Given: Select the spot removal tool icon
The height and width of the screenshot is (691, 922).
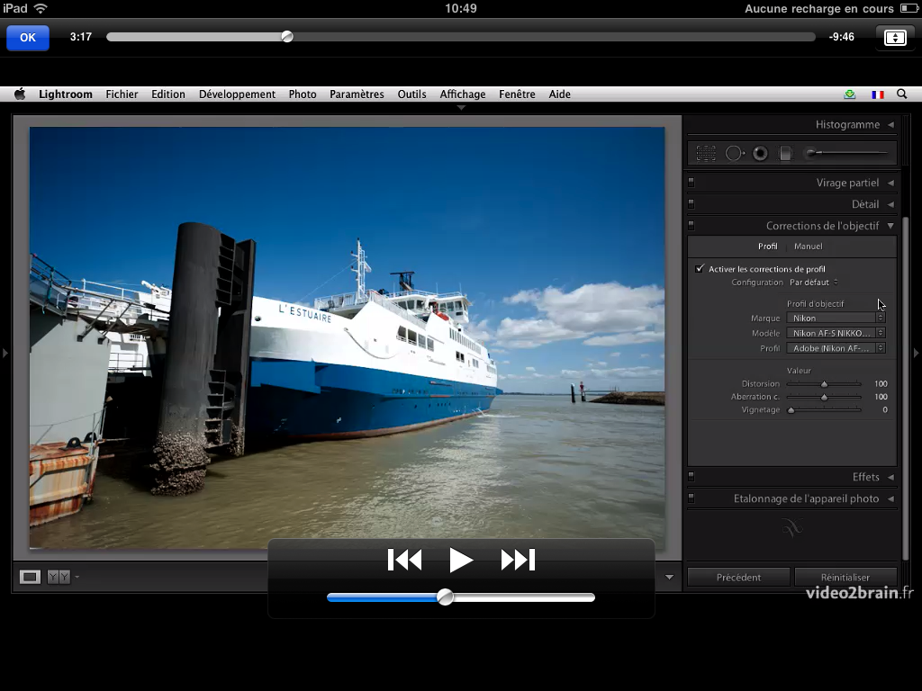Looking at the screenshot, I should click(x=735, y=153).
